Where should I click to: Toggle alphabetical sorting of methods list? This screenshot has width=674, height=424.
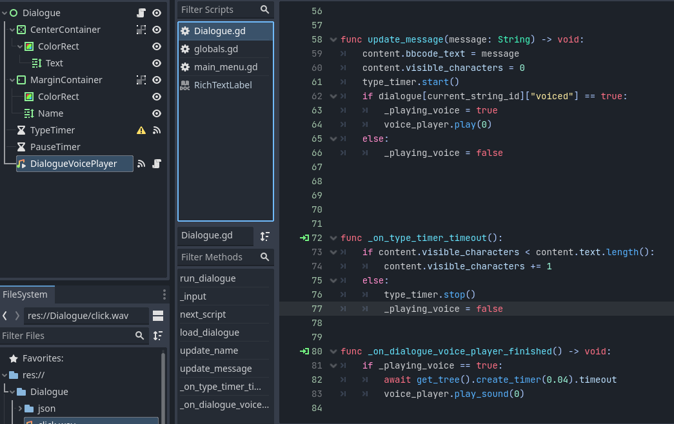[265, 236]
